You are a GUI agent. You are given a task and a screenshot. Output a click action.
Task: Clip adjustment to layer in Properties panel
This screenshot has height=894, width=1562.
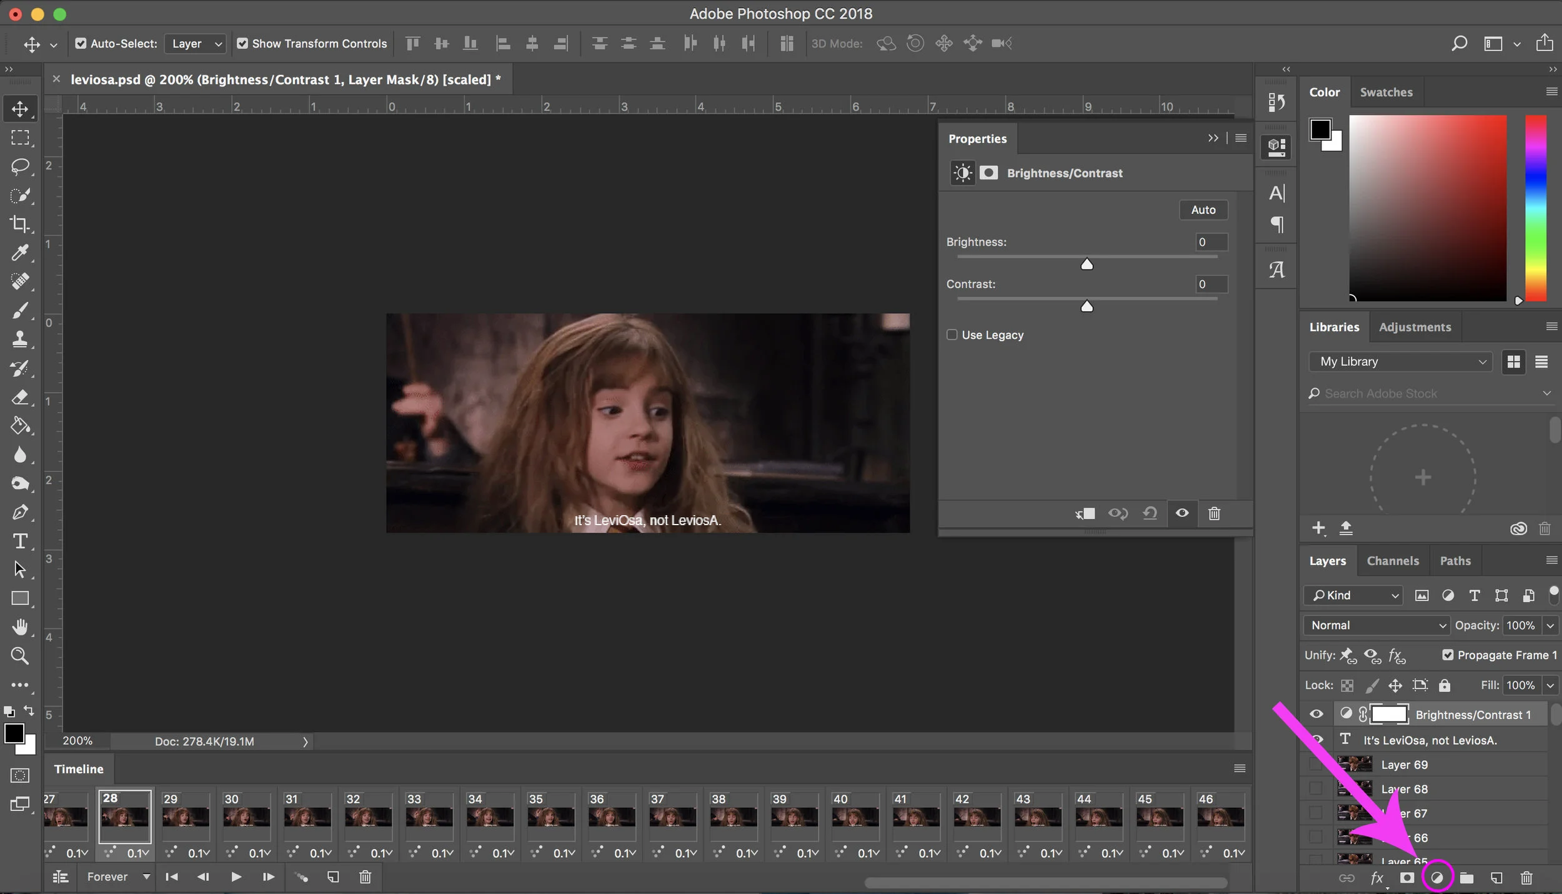1085,513
